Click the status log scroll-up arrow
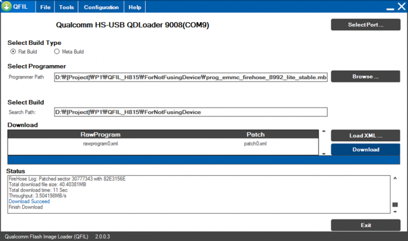 pos(395,178)
